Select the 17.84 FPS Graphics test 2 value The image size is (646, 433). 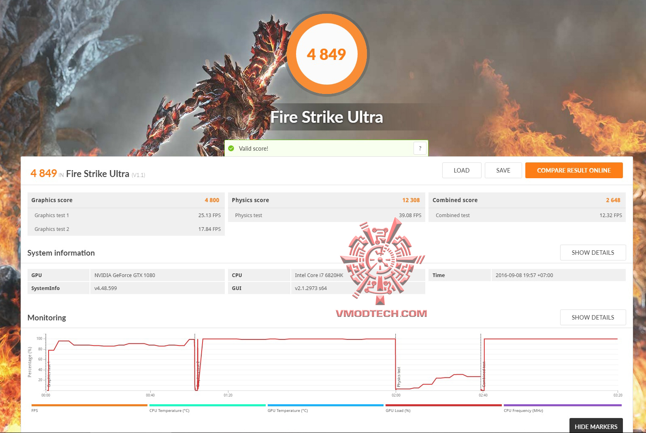209,229
